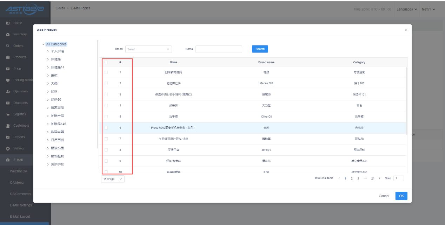Viewport: 445px width, 225px height.
Task: Click the Inventory sidebar icon
Action: tap(8, 35)
